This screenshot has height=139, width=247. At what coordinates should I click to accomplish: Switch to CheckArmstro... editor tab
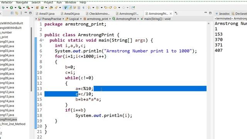tap(98, 14)
